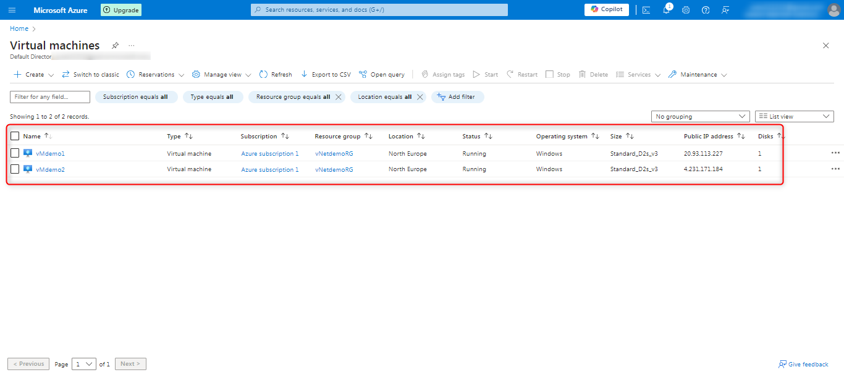Click Assign tags in the toolbar
The width and height of the screenshot is (844, 380).
(x=443, y=75)
